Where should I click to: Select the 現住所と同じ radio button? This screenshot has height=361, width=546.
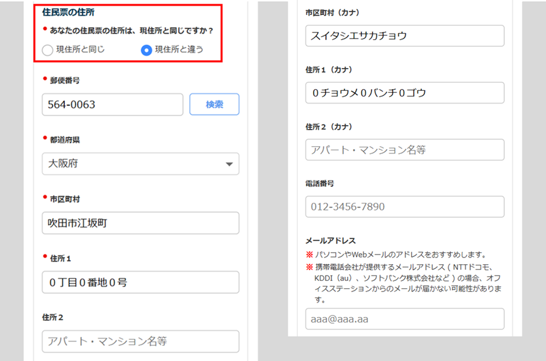tap(48, 50)
